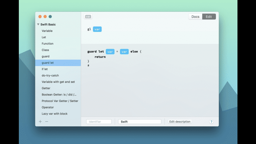Select the Getter snippet
Viewport: 256px width, 144px height.
point(58,88)
